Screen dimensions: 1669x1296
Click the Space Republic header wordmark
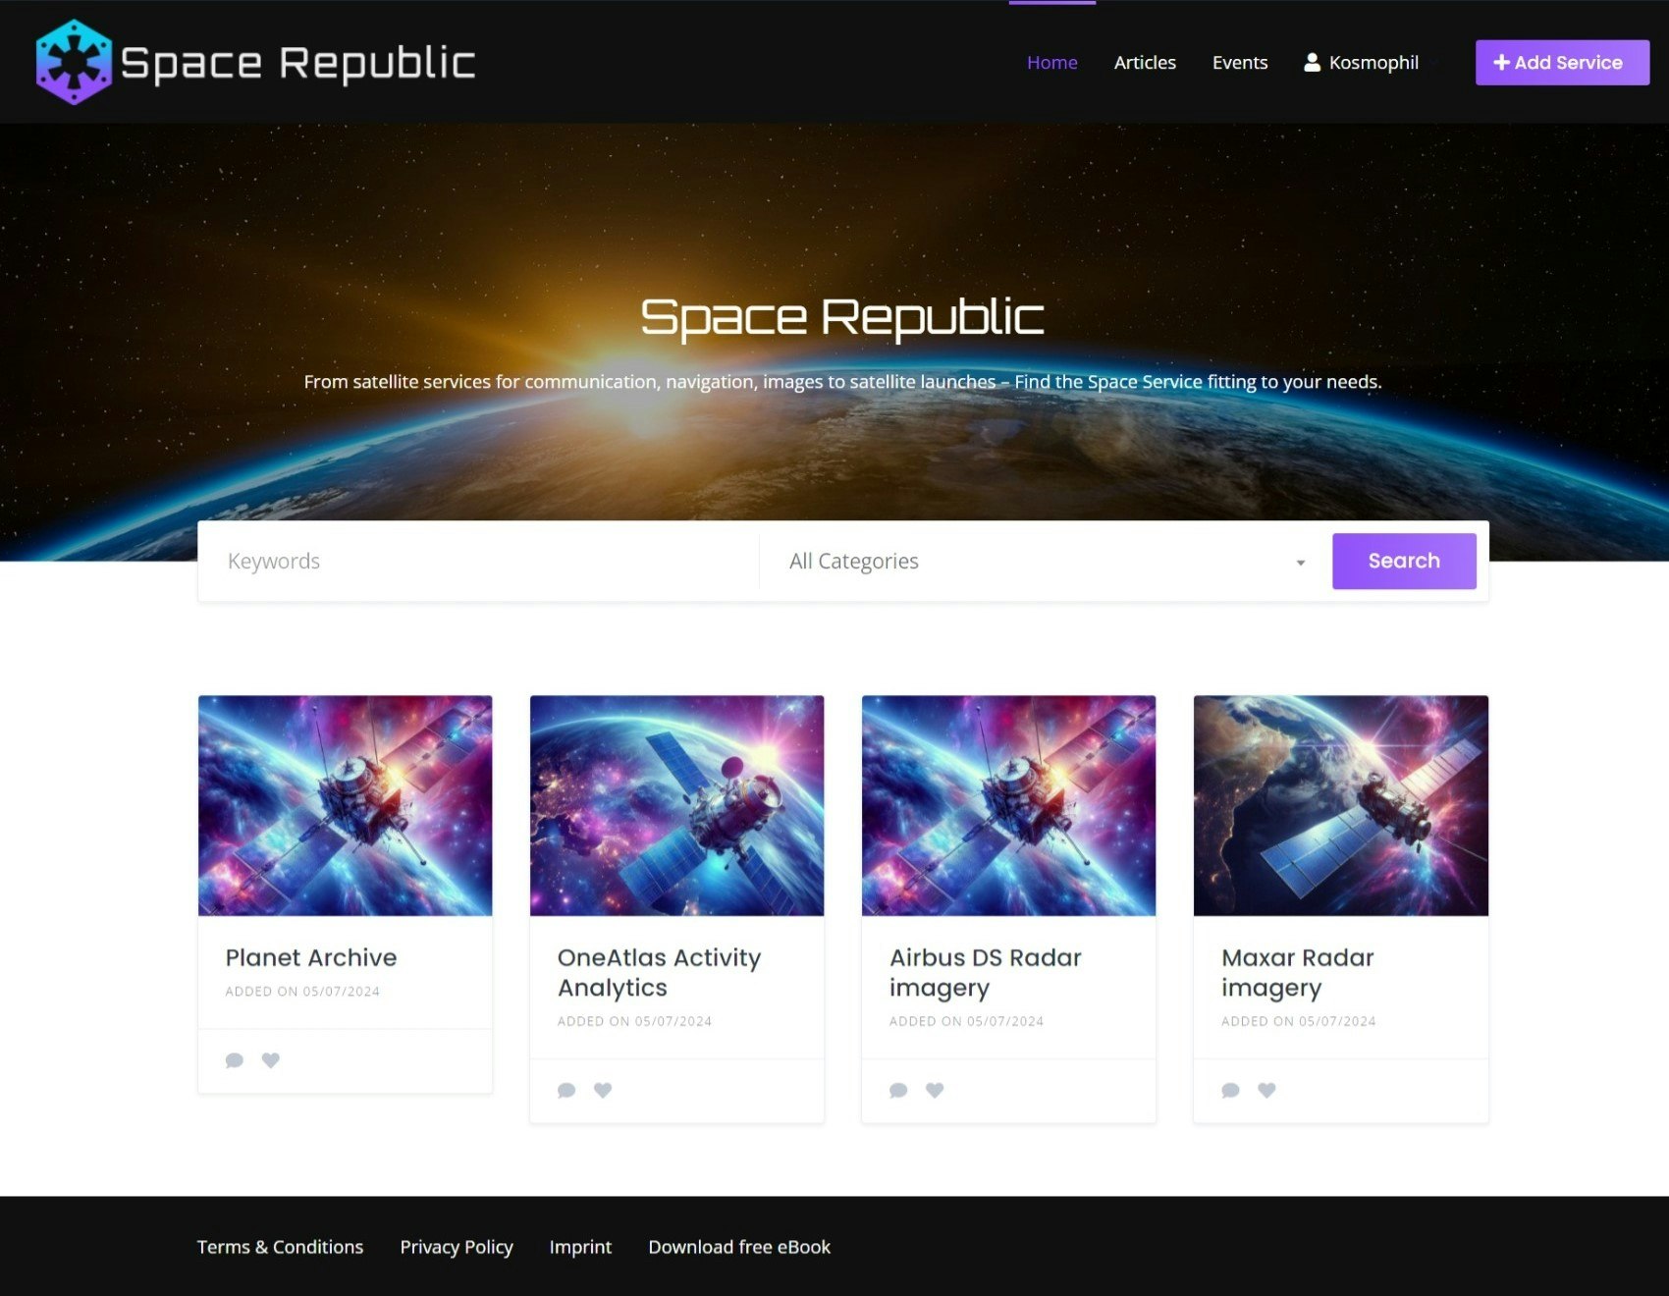pos(297,63)
